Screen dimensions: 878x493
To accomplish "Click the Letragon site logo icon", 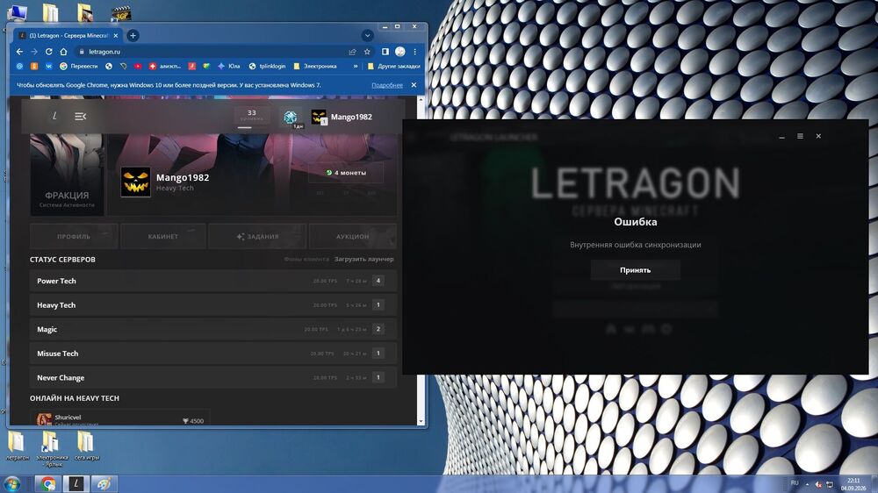I will click(54, 117).
